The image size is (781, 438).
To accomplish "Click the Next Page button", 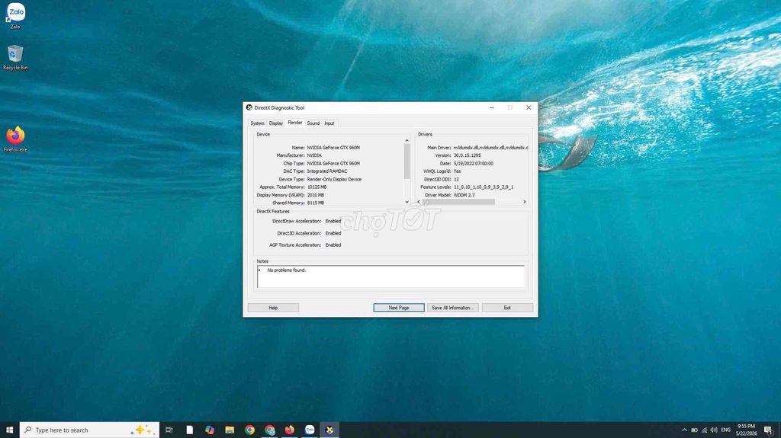I will pos(398,308).
